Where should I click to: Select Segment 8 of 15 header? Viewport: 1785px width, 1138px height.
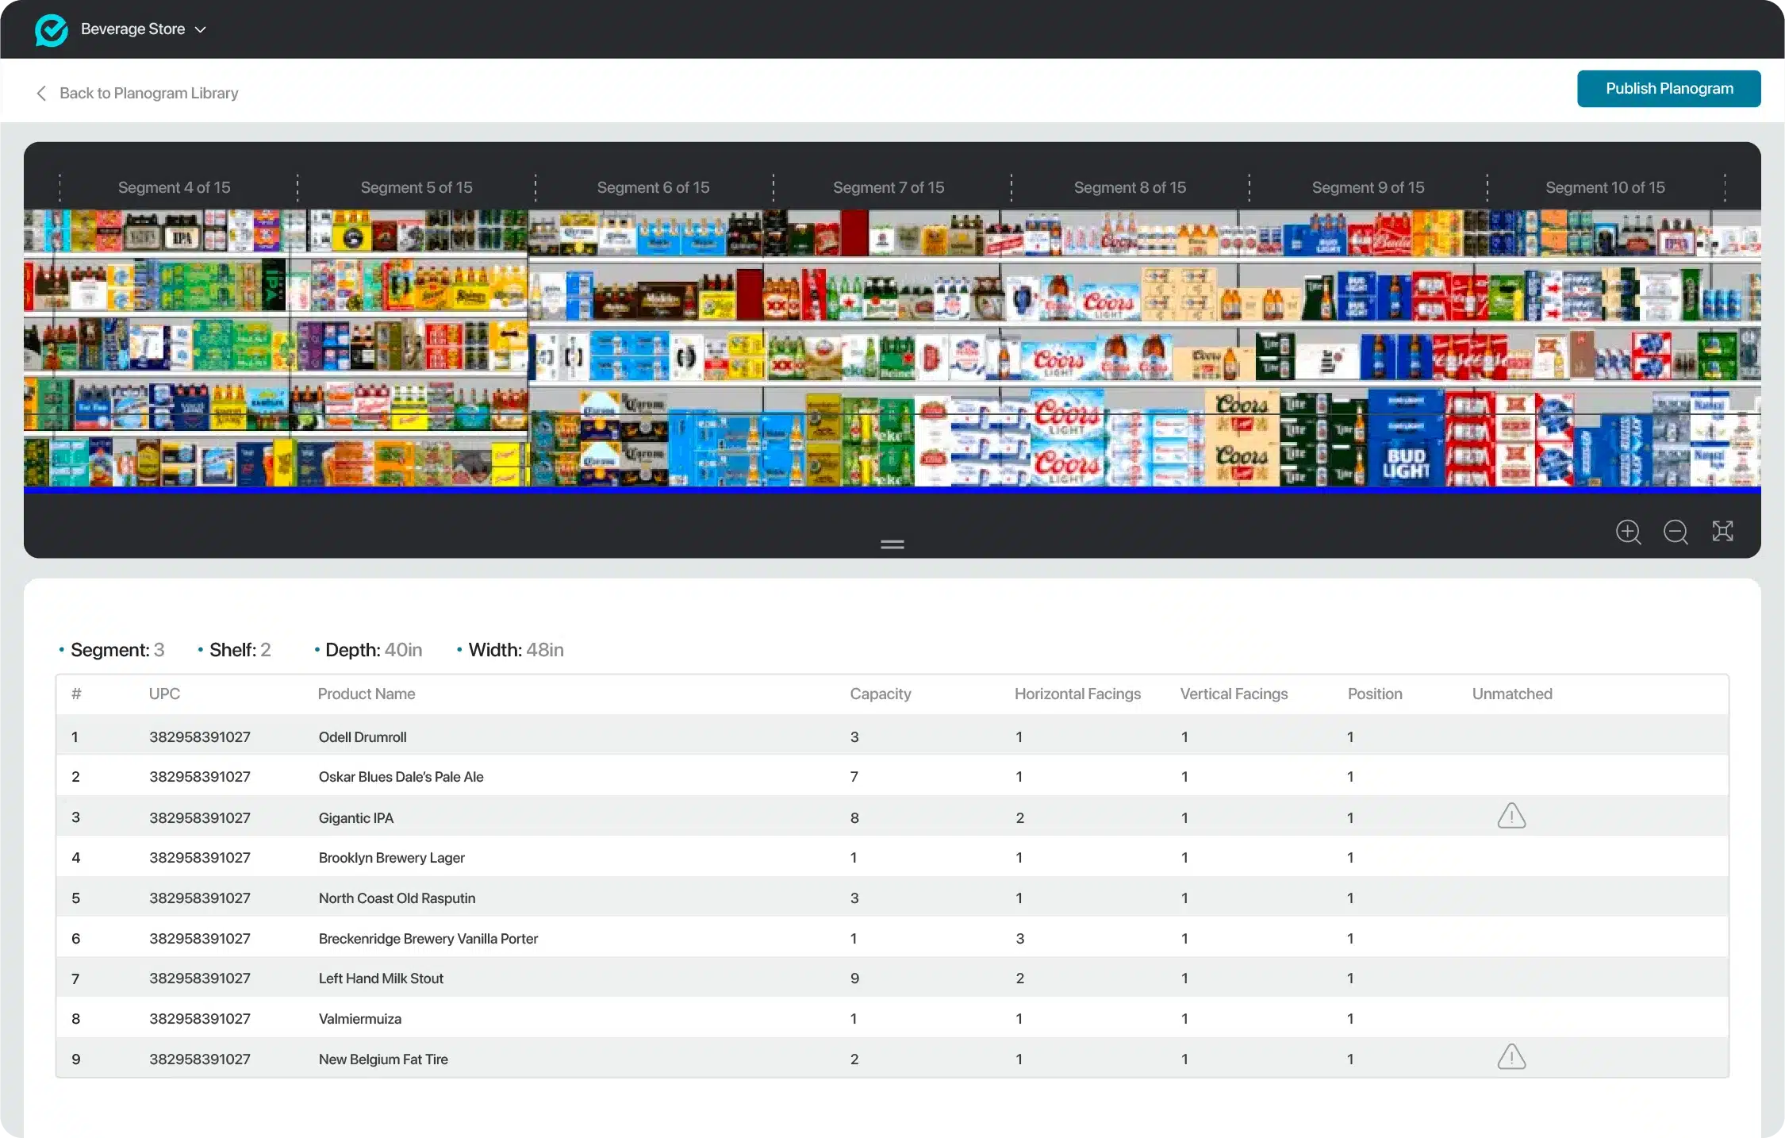tap(1130, 187)
